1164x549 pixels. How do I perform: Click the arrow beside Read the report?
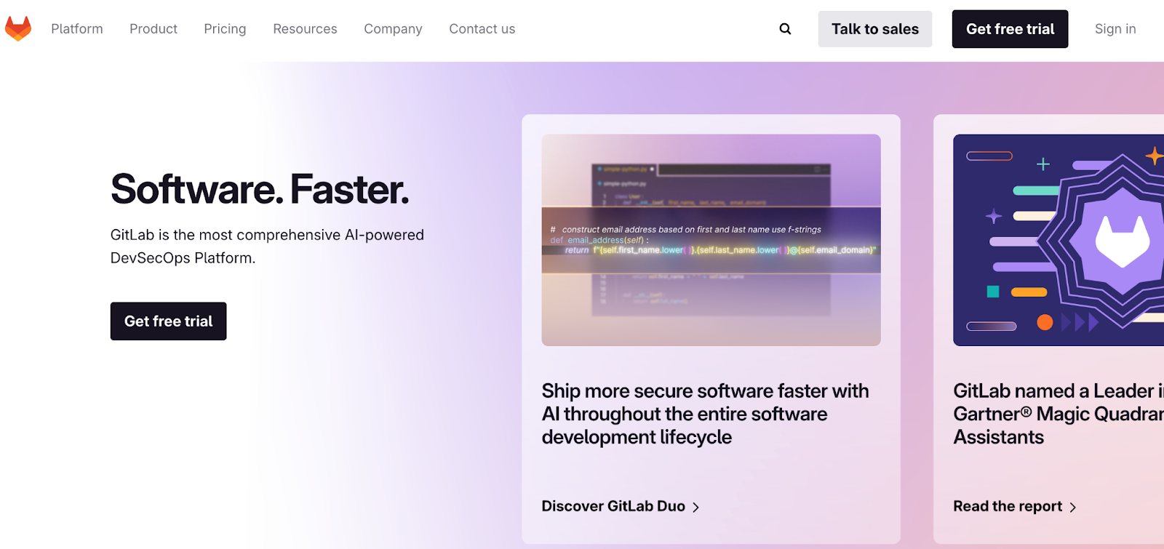(x=1072, y=508)
